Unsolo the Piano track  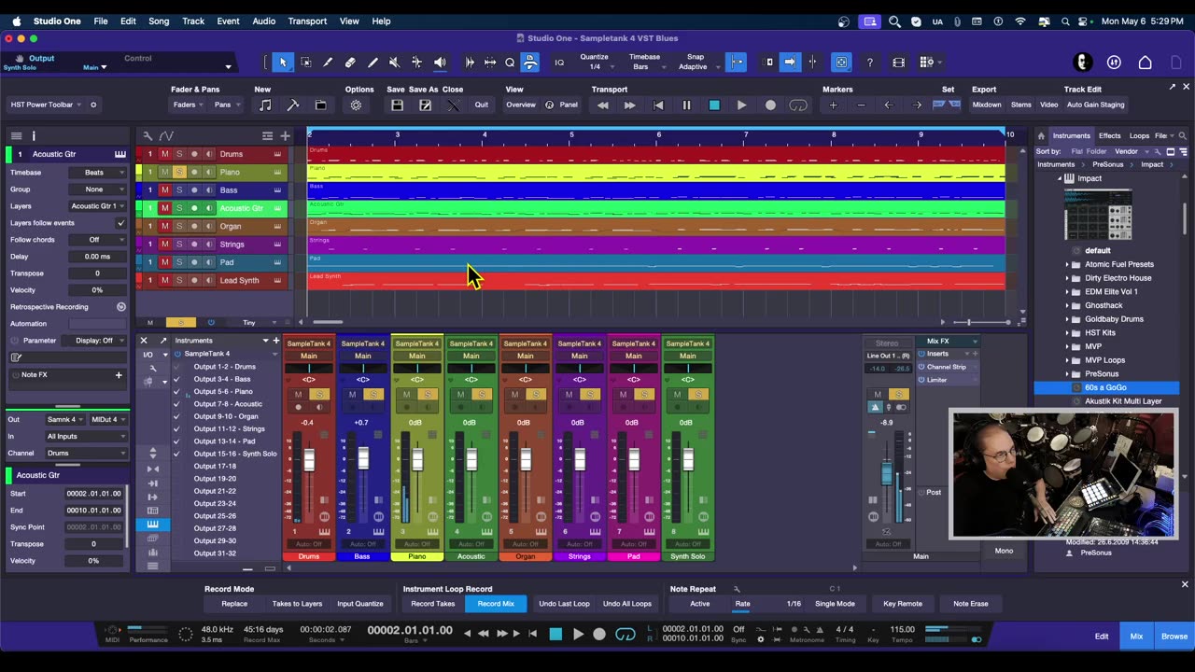click(x=179, y=172)
